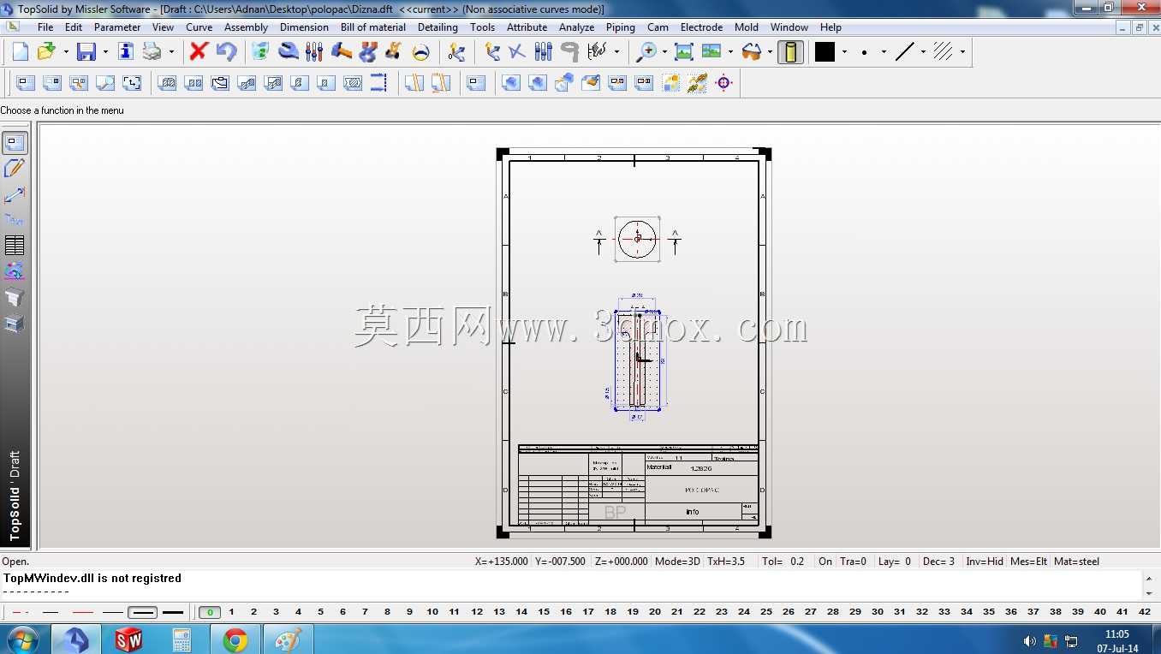Viewport: 1161px width, 654px height.
Task: Open the Paint app from the taskbar
Action: point(289,639)
